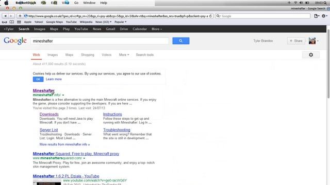Click the Share button
Image resolution: width=330 pixels, height=185 pixels.
[296, 41]
